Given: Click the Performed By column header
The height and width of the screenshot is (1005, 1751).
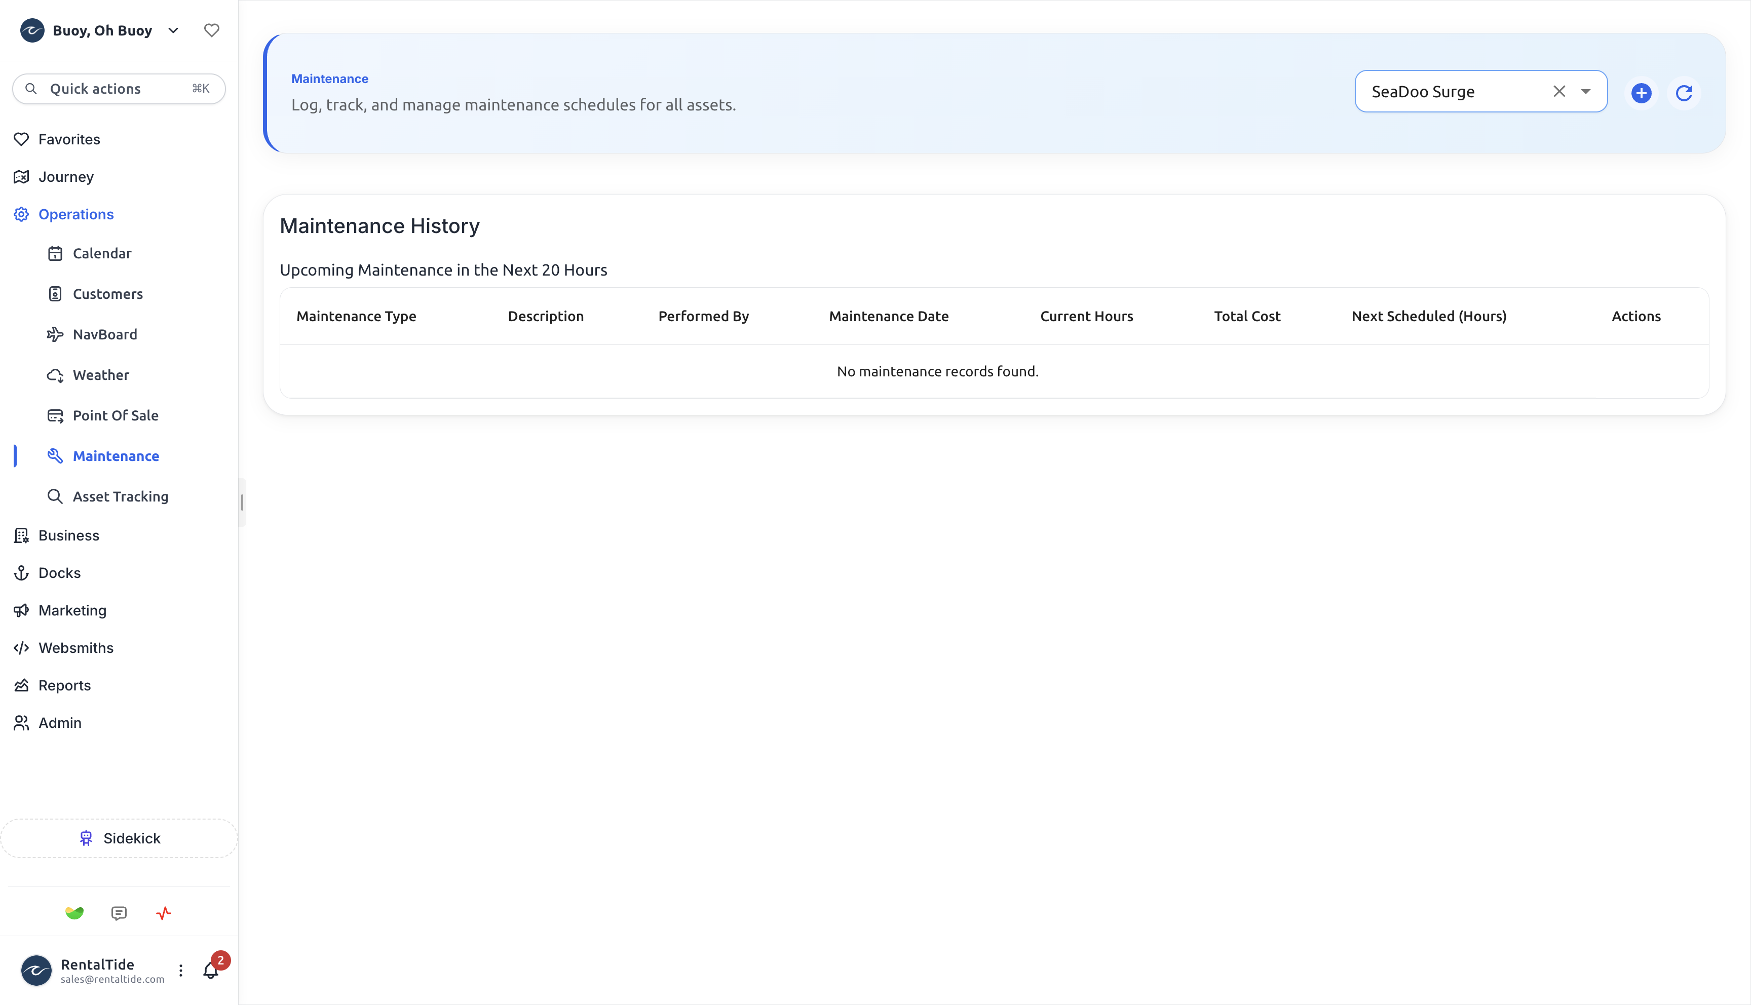Looking at the screenshot, I should (703, 316).
